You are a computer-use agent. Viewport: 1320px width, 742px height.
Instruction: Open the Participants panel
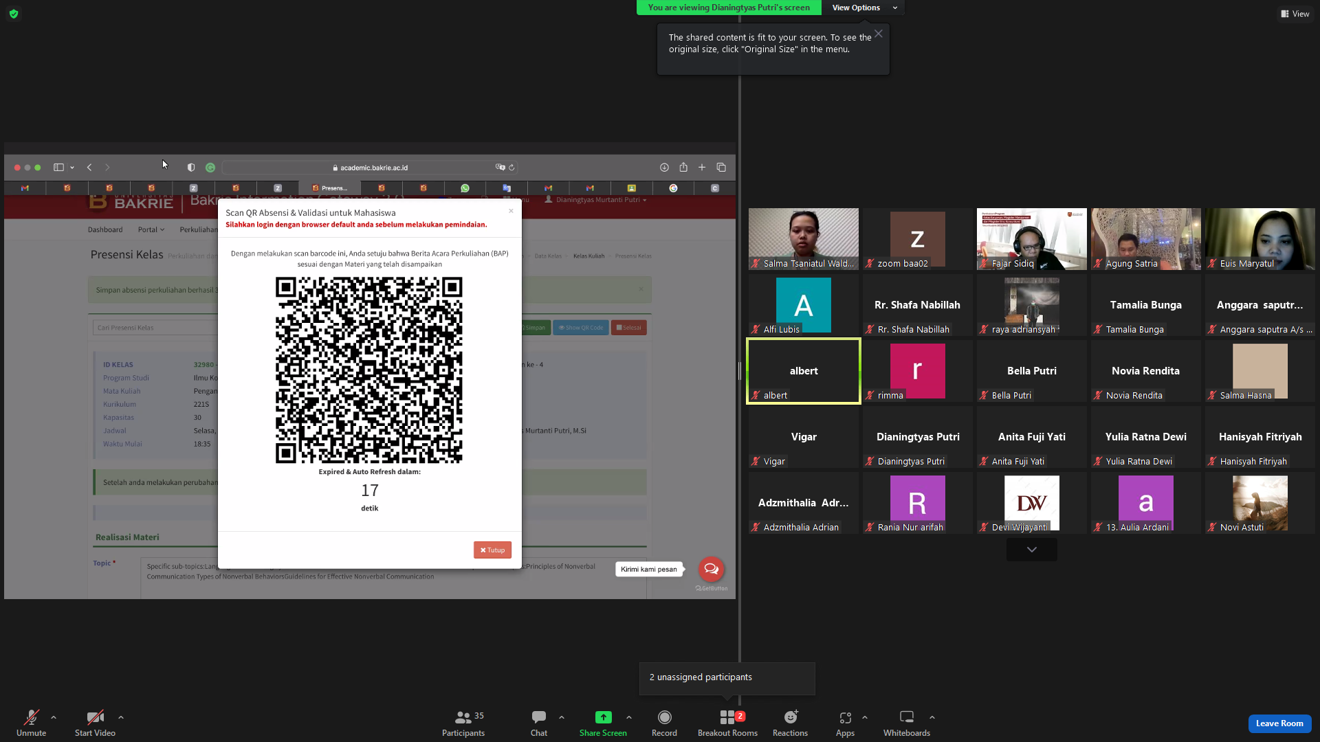point(463,723)
